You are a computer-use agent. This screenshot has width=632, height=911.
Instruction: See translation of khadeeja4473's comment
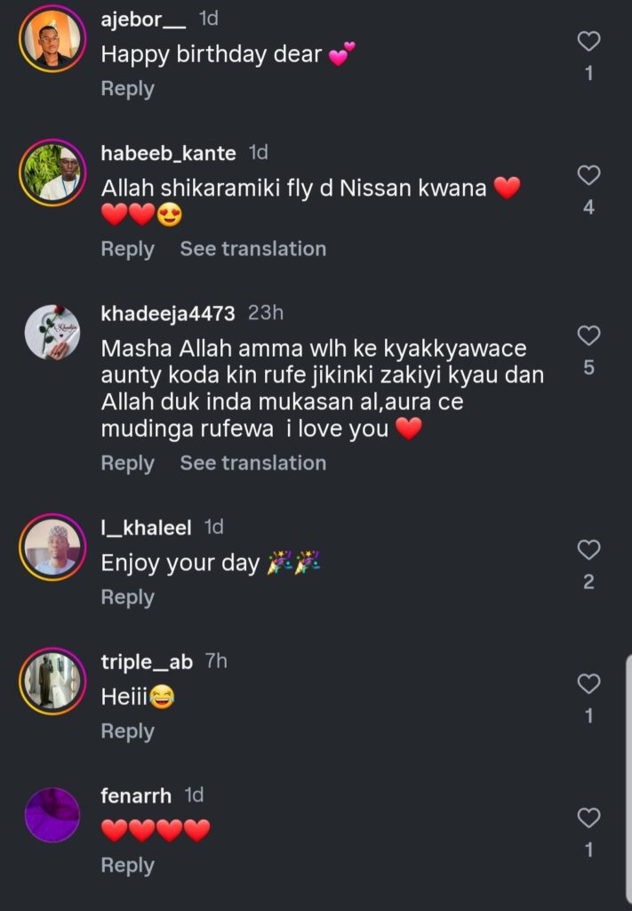pyautogui.click(x=252, y=464)
